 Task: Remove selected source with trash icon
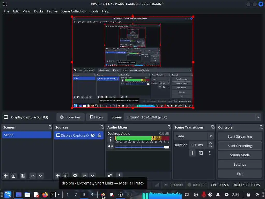[65, 176]
